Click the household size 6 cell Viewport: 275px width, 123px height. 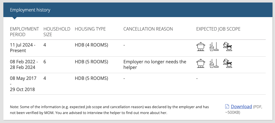point(45,62)
